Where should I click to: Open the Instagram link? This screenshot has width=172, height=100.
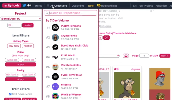[x=106, y=26]
